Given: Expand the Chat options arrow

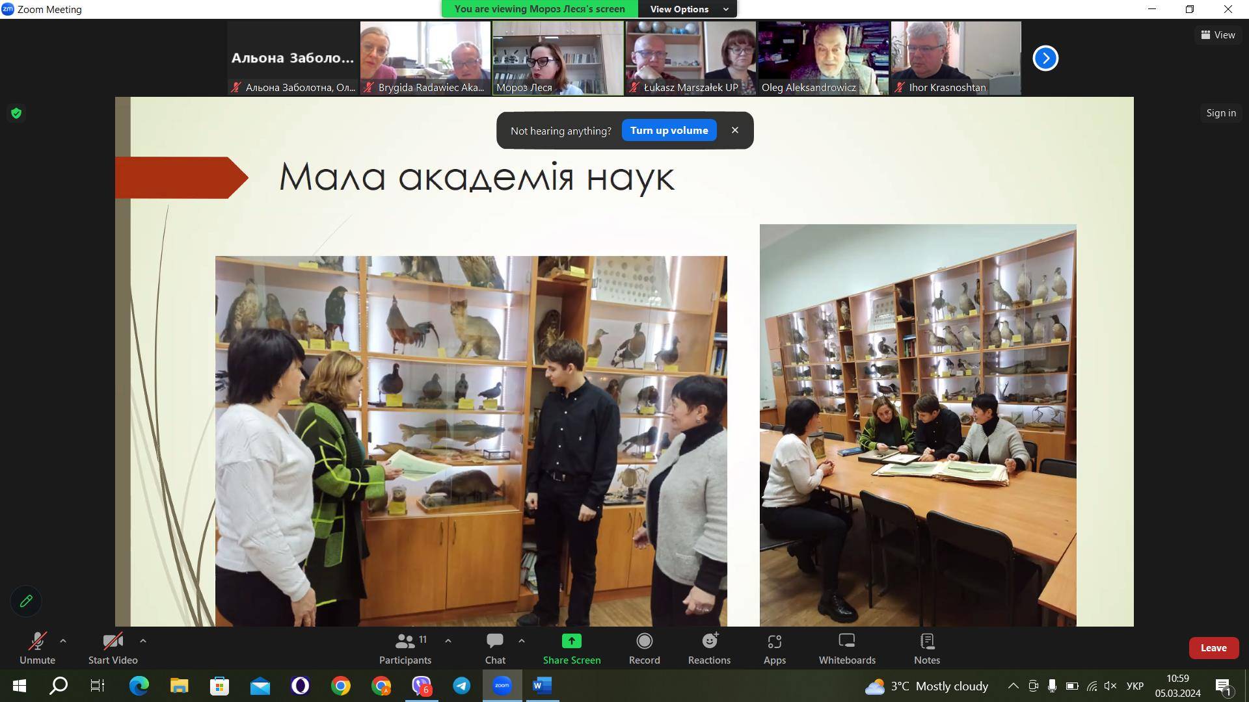Looking at the screenshot, I should pyautogui.click(x=522, y=641).
